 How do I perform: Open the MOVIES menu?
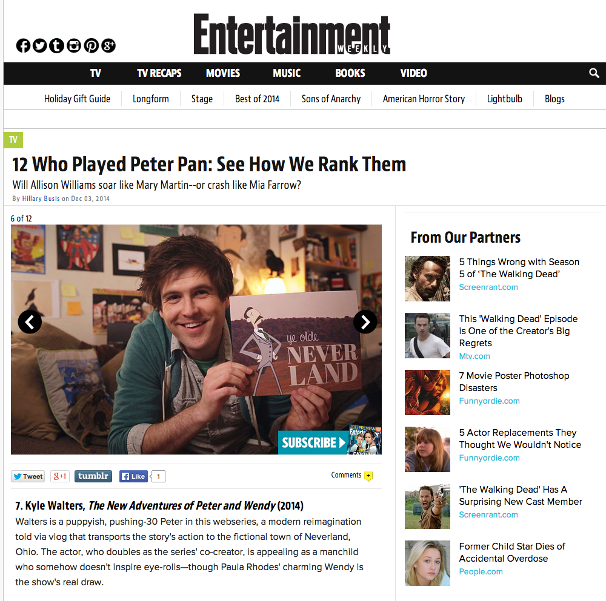[223, 73]
